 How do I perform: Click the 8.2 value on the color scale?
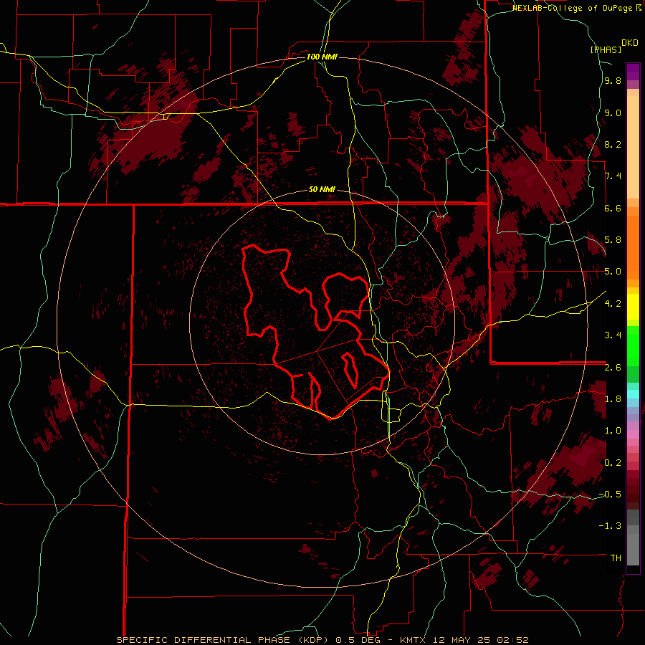pyautogui.click(x=613, y=145)
